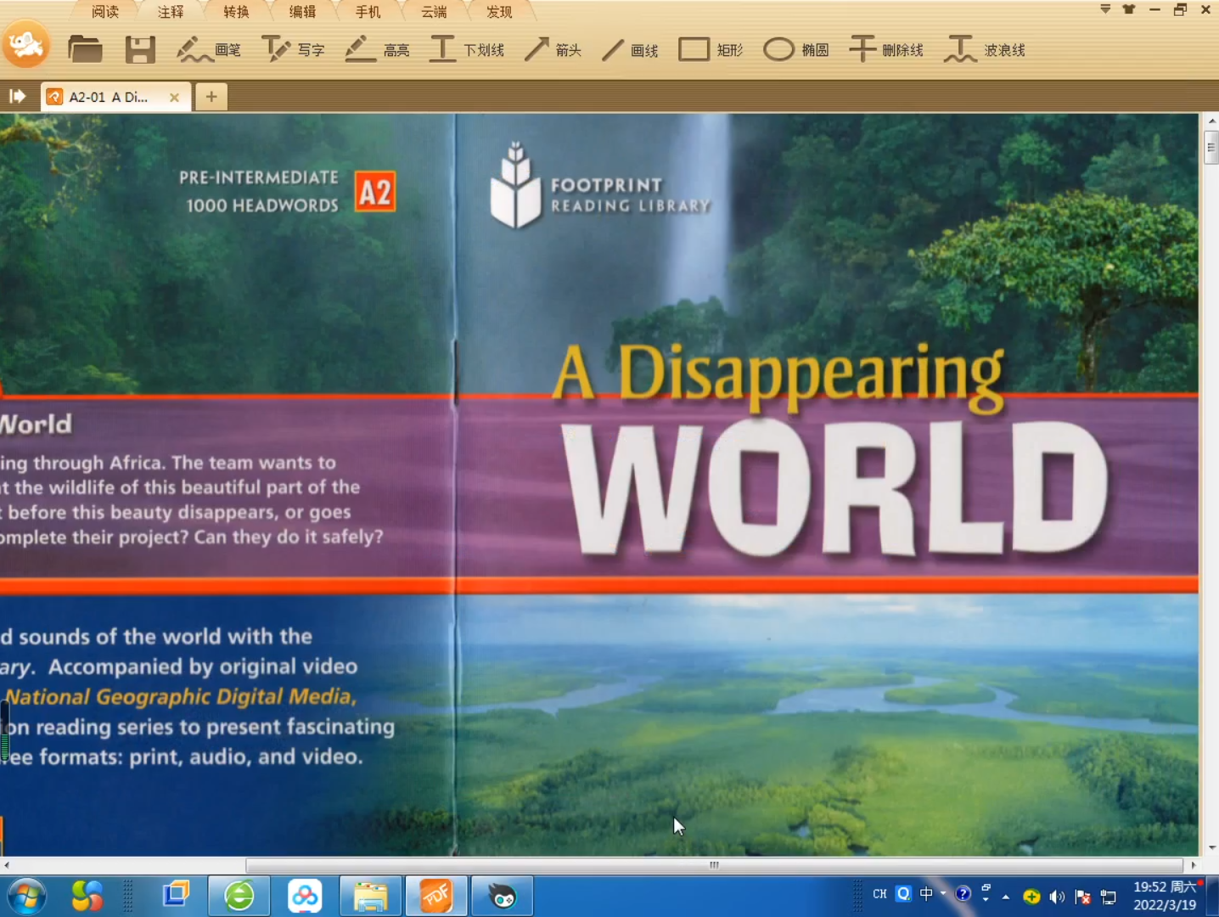Select the 椭圆 ellipse tool
Viewport: 1219px width, 917px height.
(x=795, y=50)
